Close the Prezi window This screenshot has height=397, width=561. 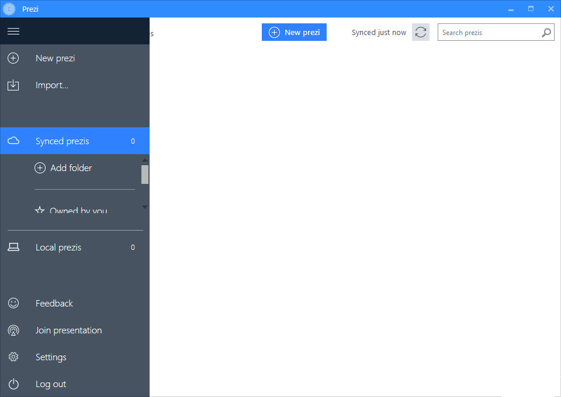(551, 9)
